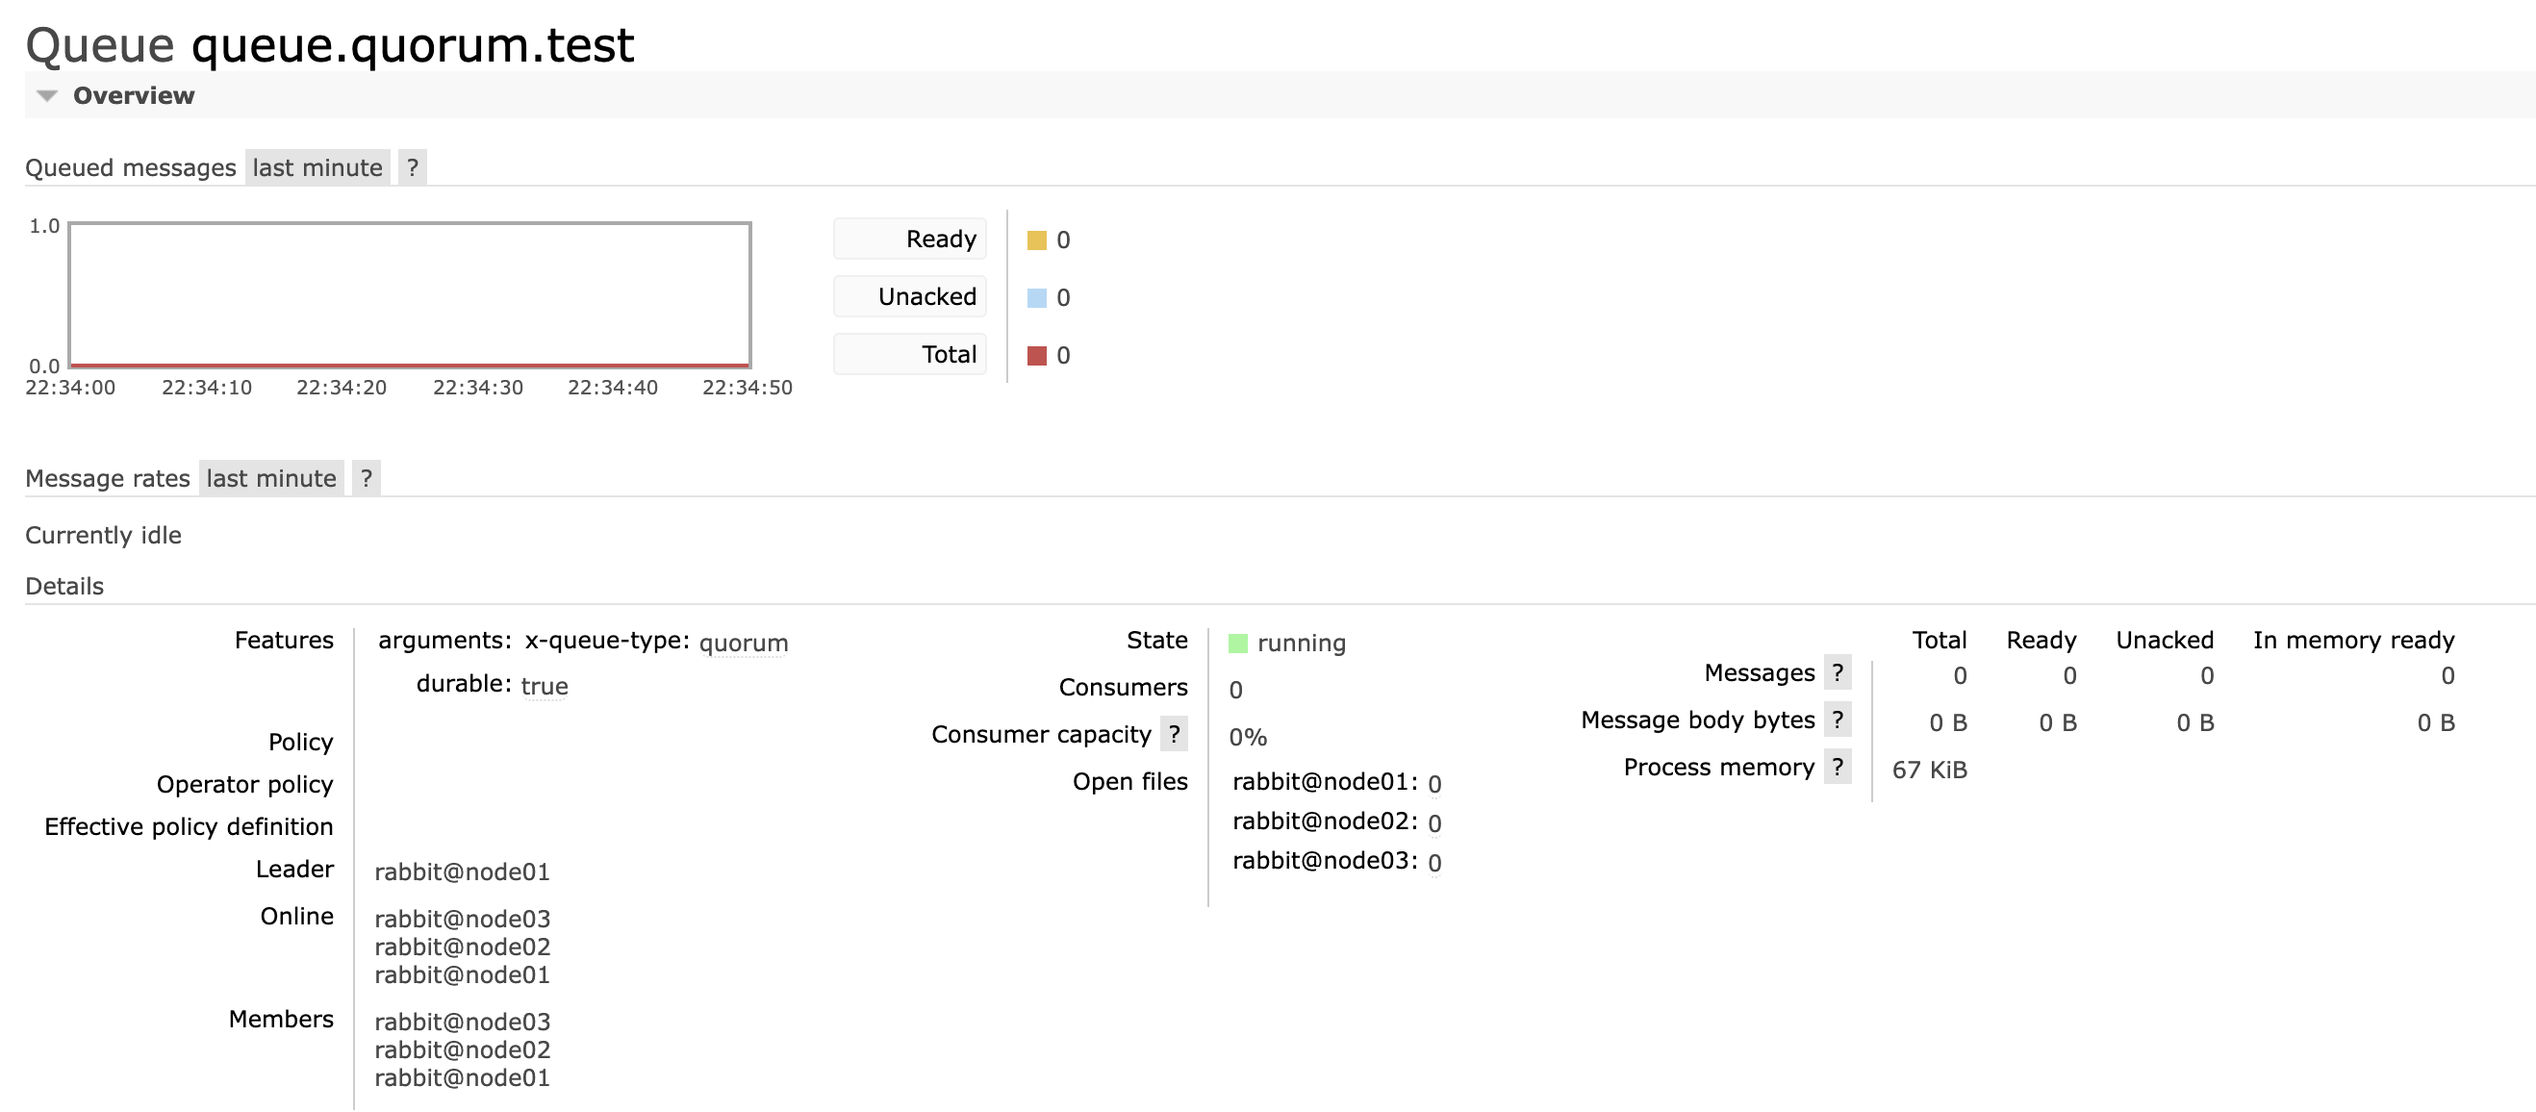The width and height of the screenshot is (2536, 1112).
Task: Collapse the Overview section triangle
Action: click(46, 95)
